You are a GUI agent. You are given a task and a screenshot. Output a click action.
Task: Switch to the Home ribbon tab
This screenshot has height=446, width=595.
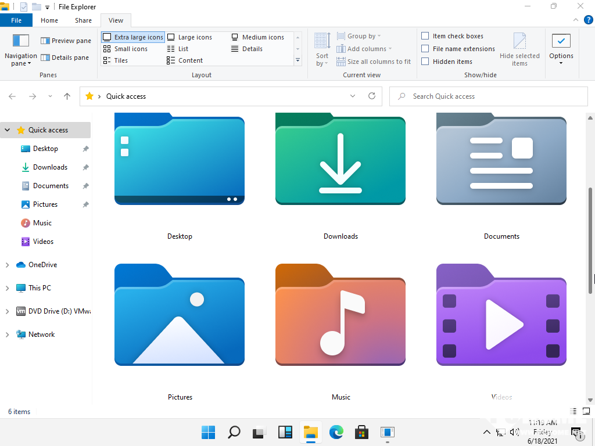coord(49,20)
